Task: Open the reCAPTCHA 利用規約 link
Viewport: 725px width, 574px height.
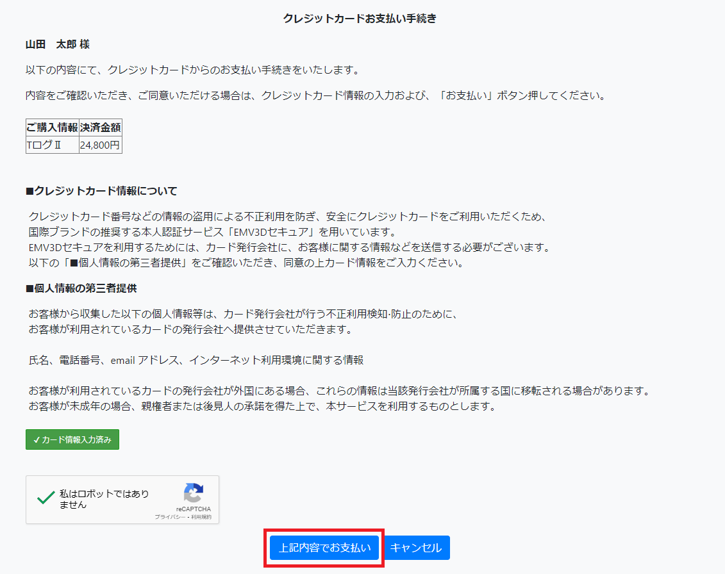Action: click(x=201, y=517)
